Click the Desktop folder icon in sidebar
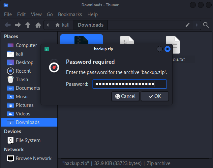Screen dimensions: 213x168 click(11, 62)
